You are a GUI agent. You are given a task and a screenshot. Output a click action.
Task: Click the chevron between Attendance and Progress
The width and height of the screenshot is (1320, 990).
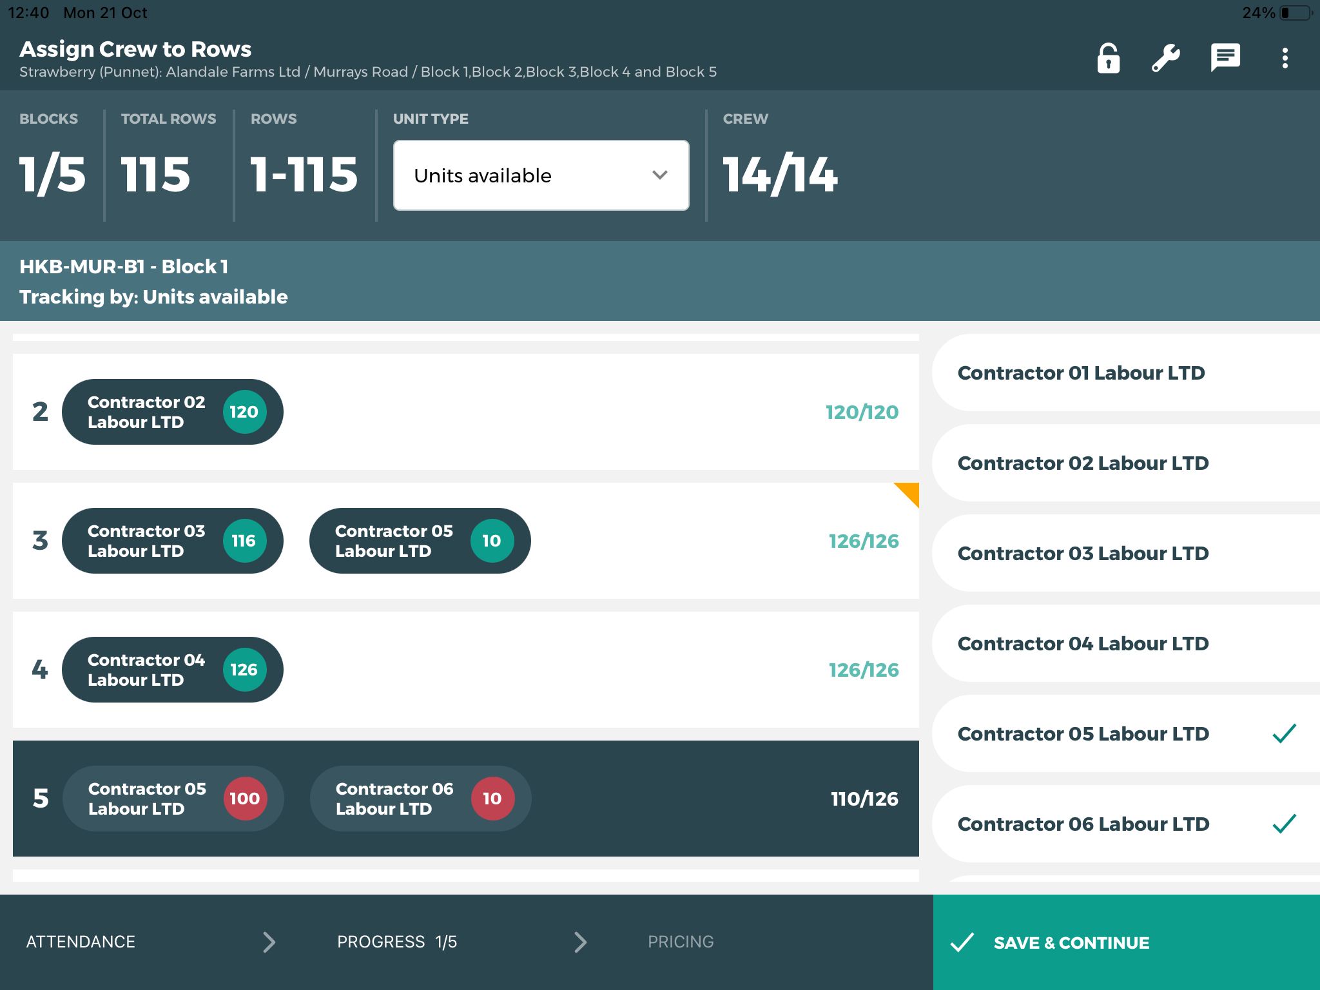pyautogui.click(x=268, y=942)
